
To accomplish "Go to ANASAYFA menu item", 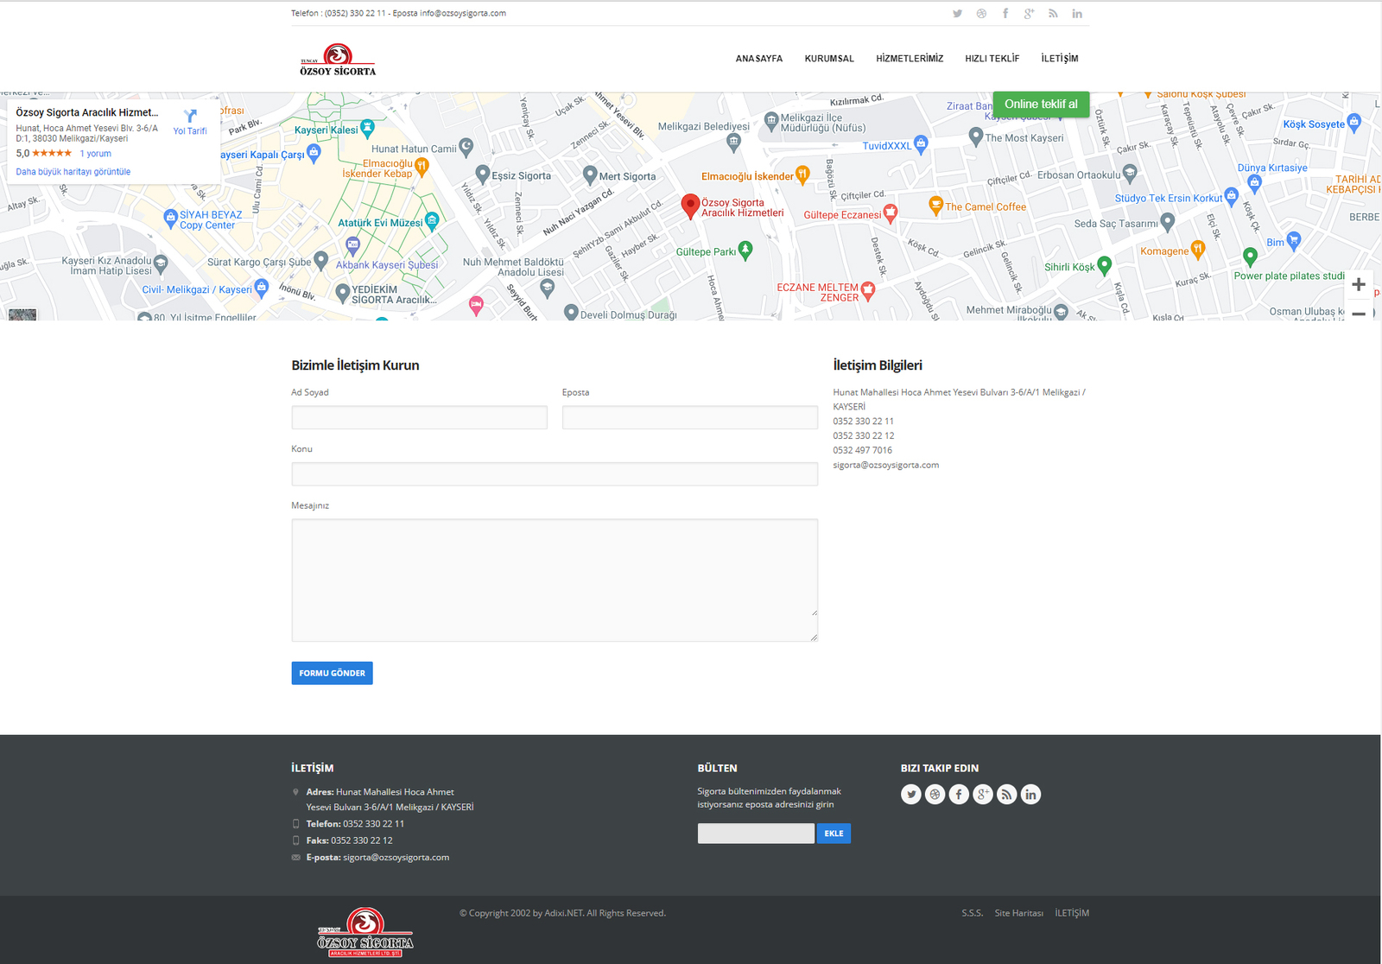I will (759, 59).
